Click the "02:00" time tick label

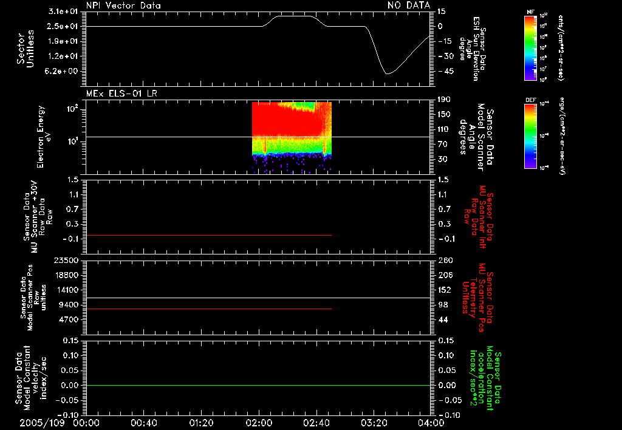pyautogui.click(x=259, y=423)
